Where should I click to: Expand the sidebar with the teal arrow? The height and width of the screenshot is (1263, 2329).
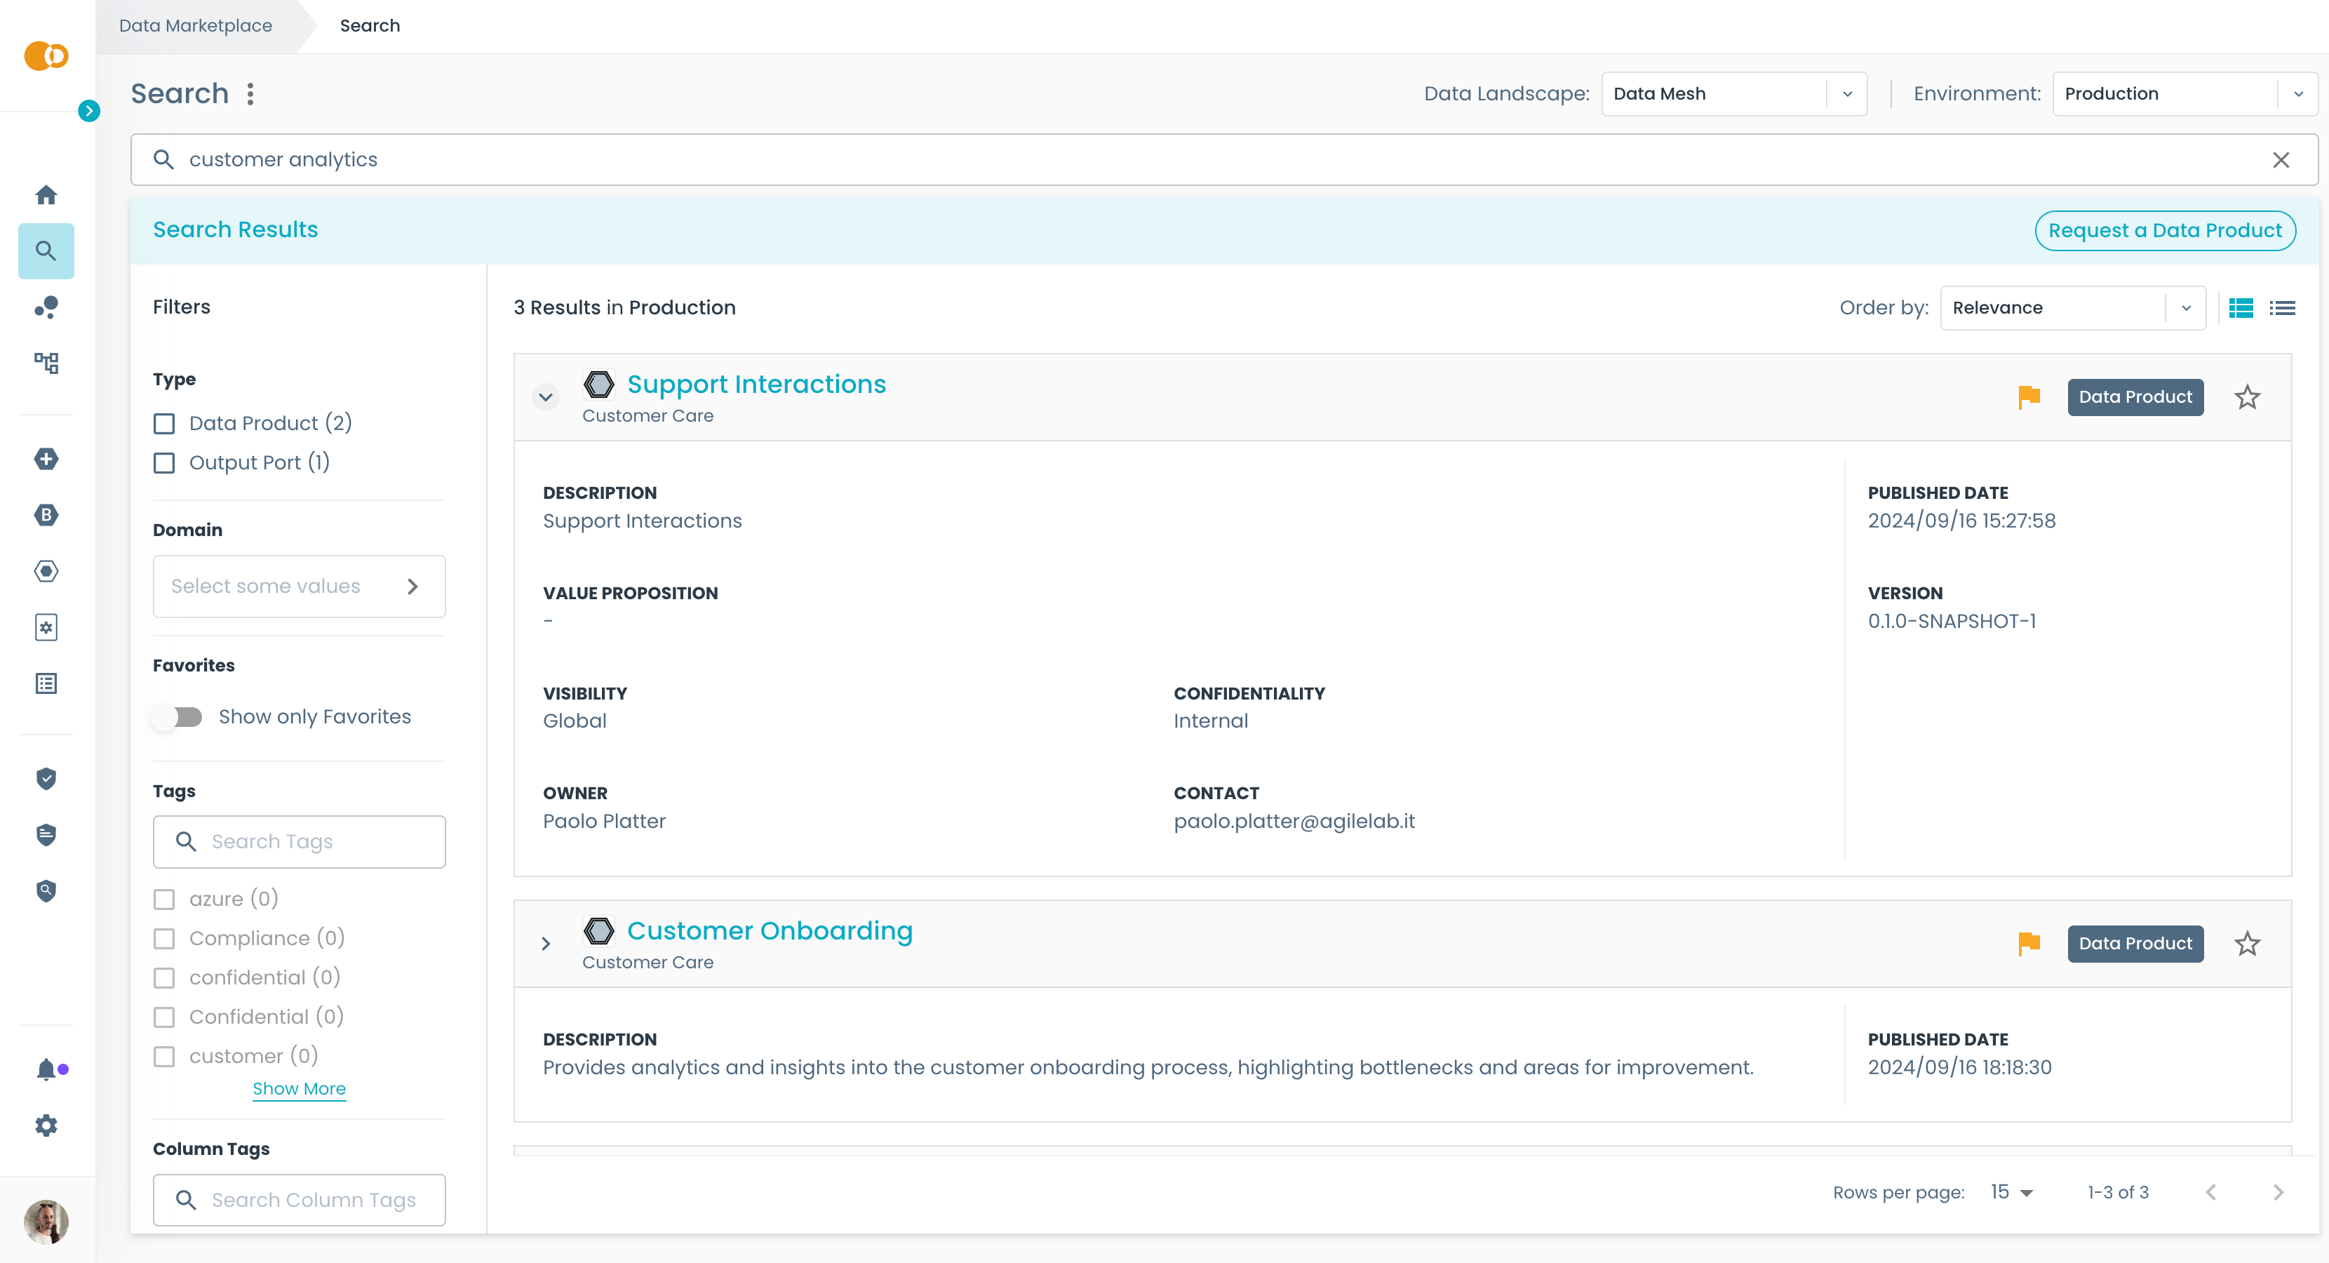pos(88,110)
